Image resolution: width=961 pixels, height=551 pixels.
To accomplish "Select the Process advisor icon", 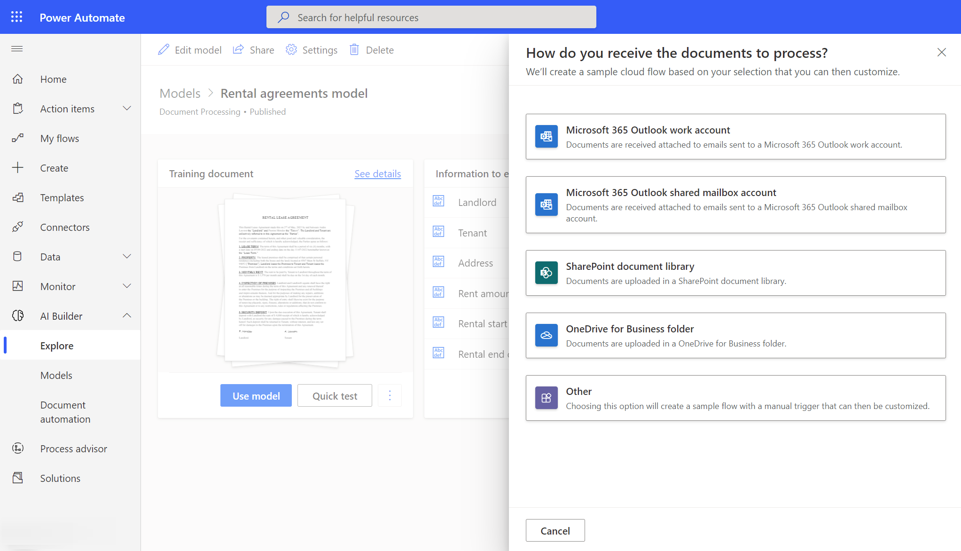I will [18, 449].
